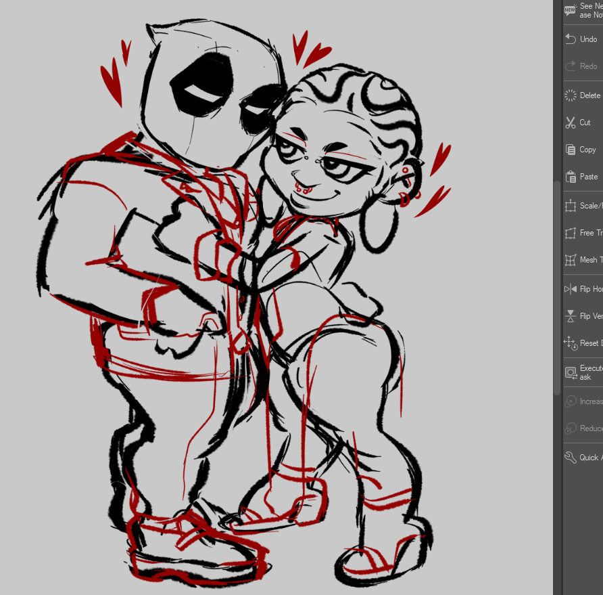The width and height of the screenshot is (603, 595).
Task: Click the Cut scissors icon
Action: coord(571,123)
